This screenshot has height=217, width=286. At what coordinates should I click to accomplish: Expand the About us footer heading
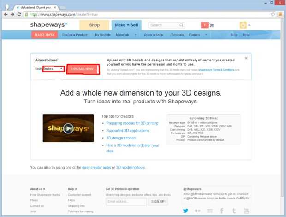click(x=37, y=189)
